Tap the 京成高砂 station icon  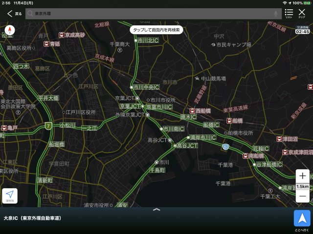pyautogui.click(x=62, y=35)
